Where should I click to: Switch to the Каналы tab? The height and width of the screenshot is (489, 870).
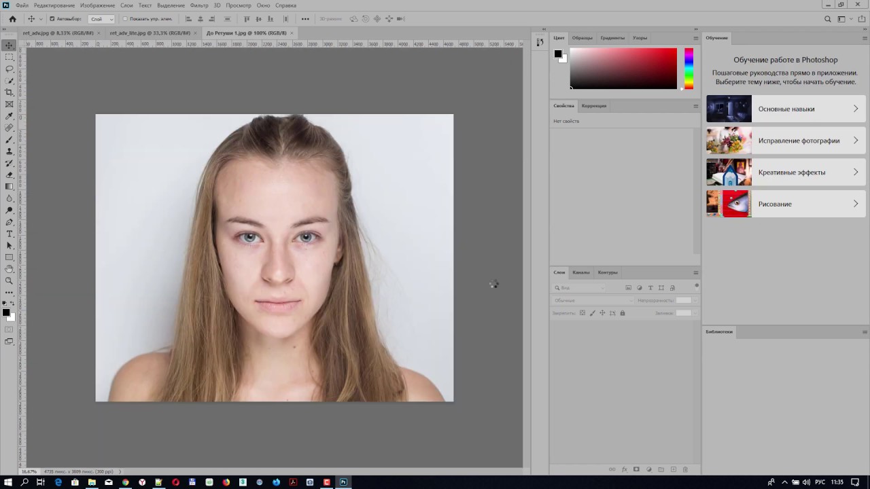coord(581,272)
